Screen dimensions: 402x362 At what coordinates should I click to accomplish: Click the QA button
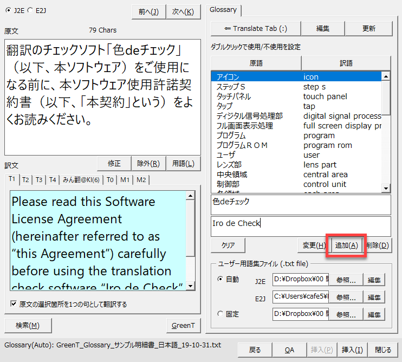289,350
